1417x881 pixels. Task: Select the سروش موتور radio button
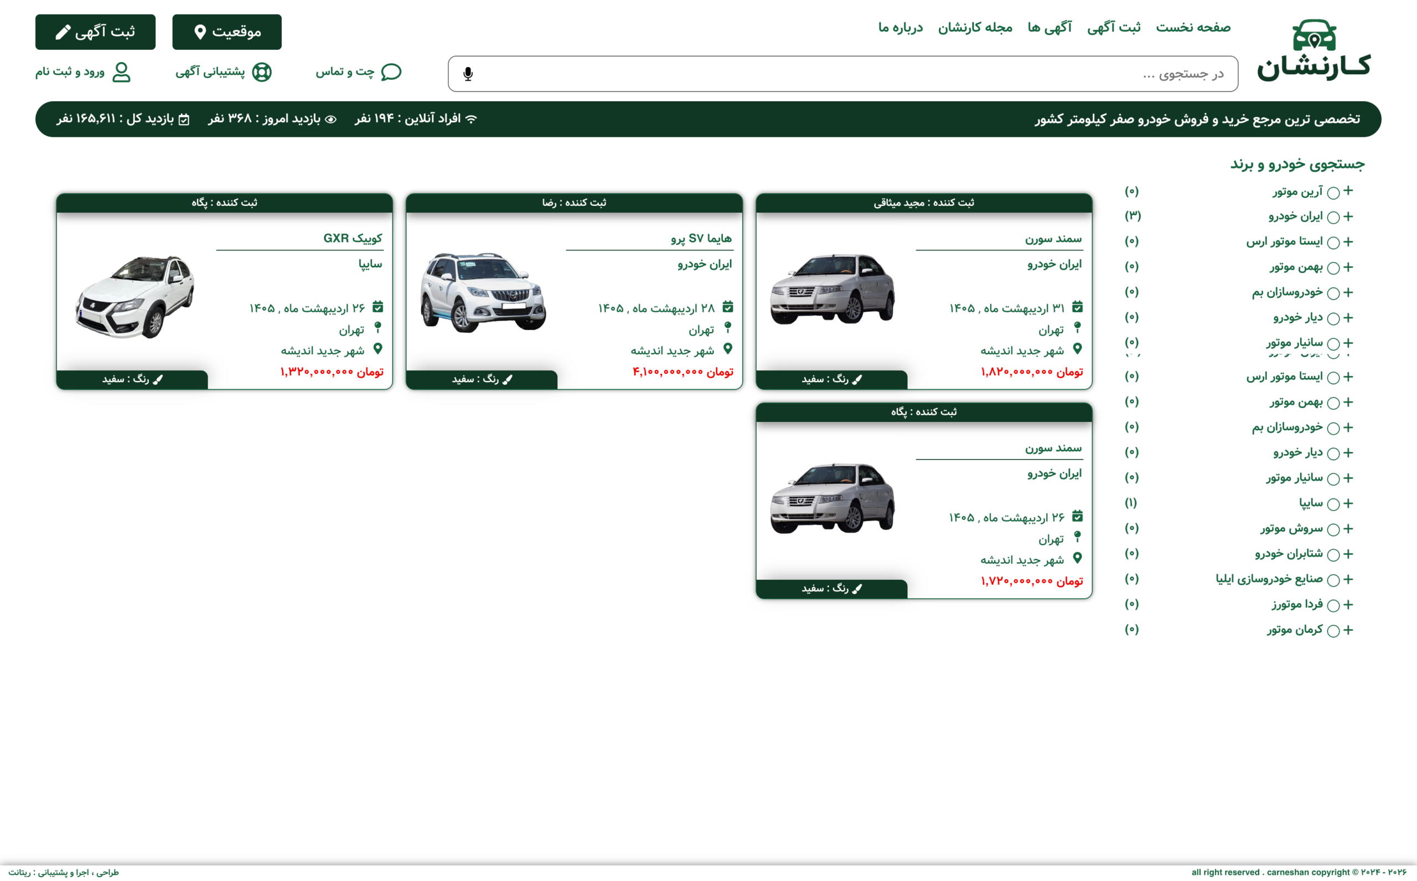1333,529
